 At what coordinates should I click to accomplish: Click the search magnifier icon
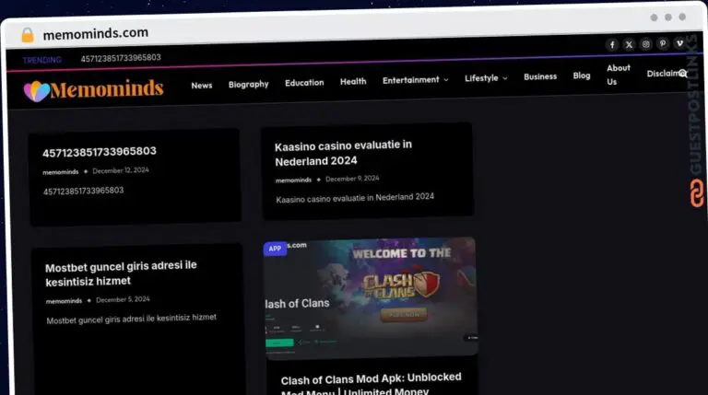click(683, 74)
